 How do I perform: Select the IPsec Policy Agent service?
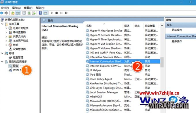[101, 79]
